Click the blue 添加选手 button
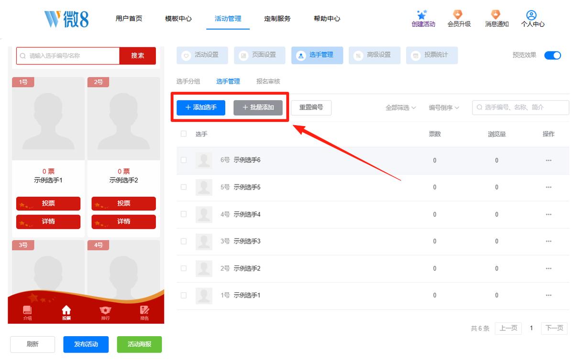The height and width of the screenshot is (362, 574). click(x=201, y=108)
